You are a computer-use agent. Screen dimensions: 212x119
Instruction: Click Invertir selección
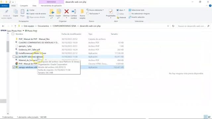pos(136,17)
